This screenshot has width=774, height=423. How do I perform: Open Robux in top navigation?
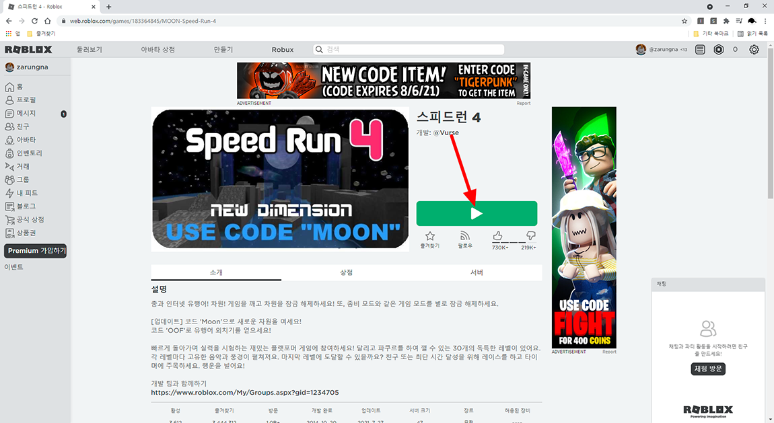(283, 49)
